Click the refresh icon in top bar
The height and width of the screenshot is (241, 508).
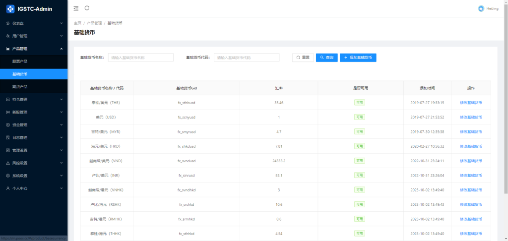pos(87,8)
